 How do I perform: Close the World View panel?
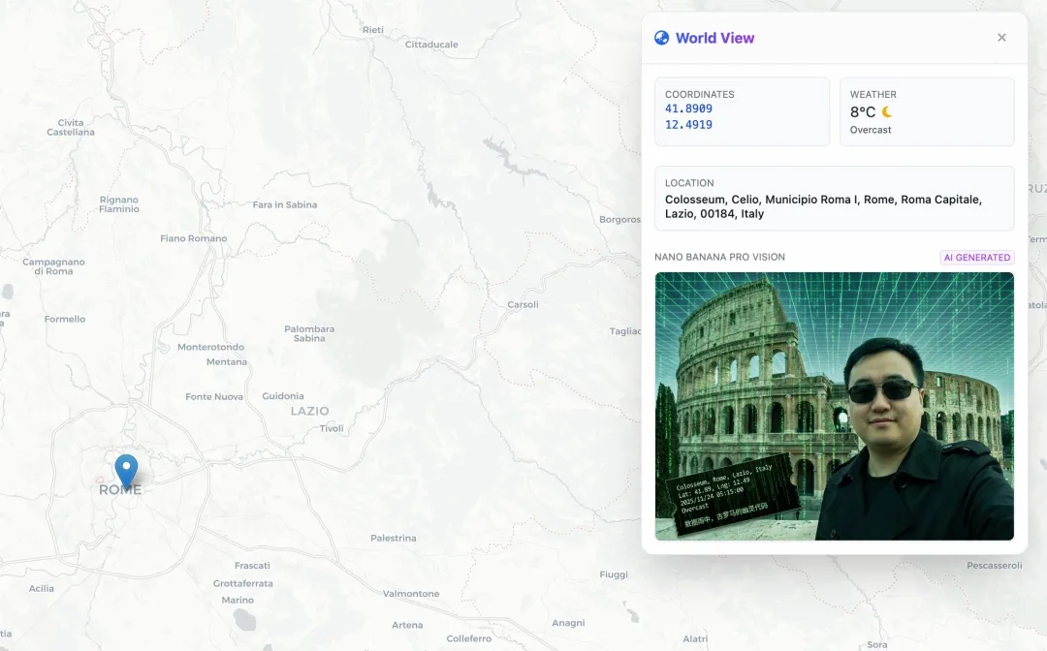click(1001, 38)
